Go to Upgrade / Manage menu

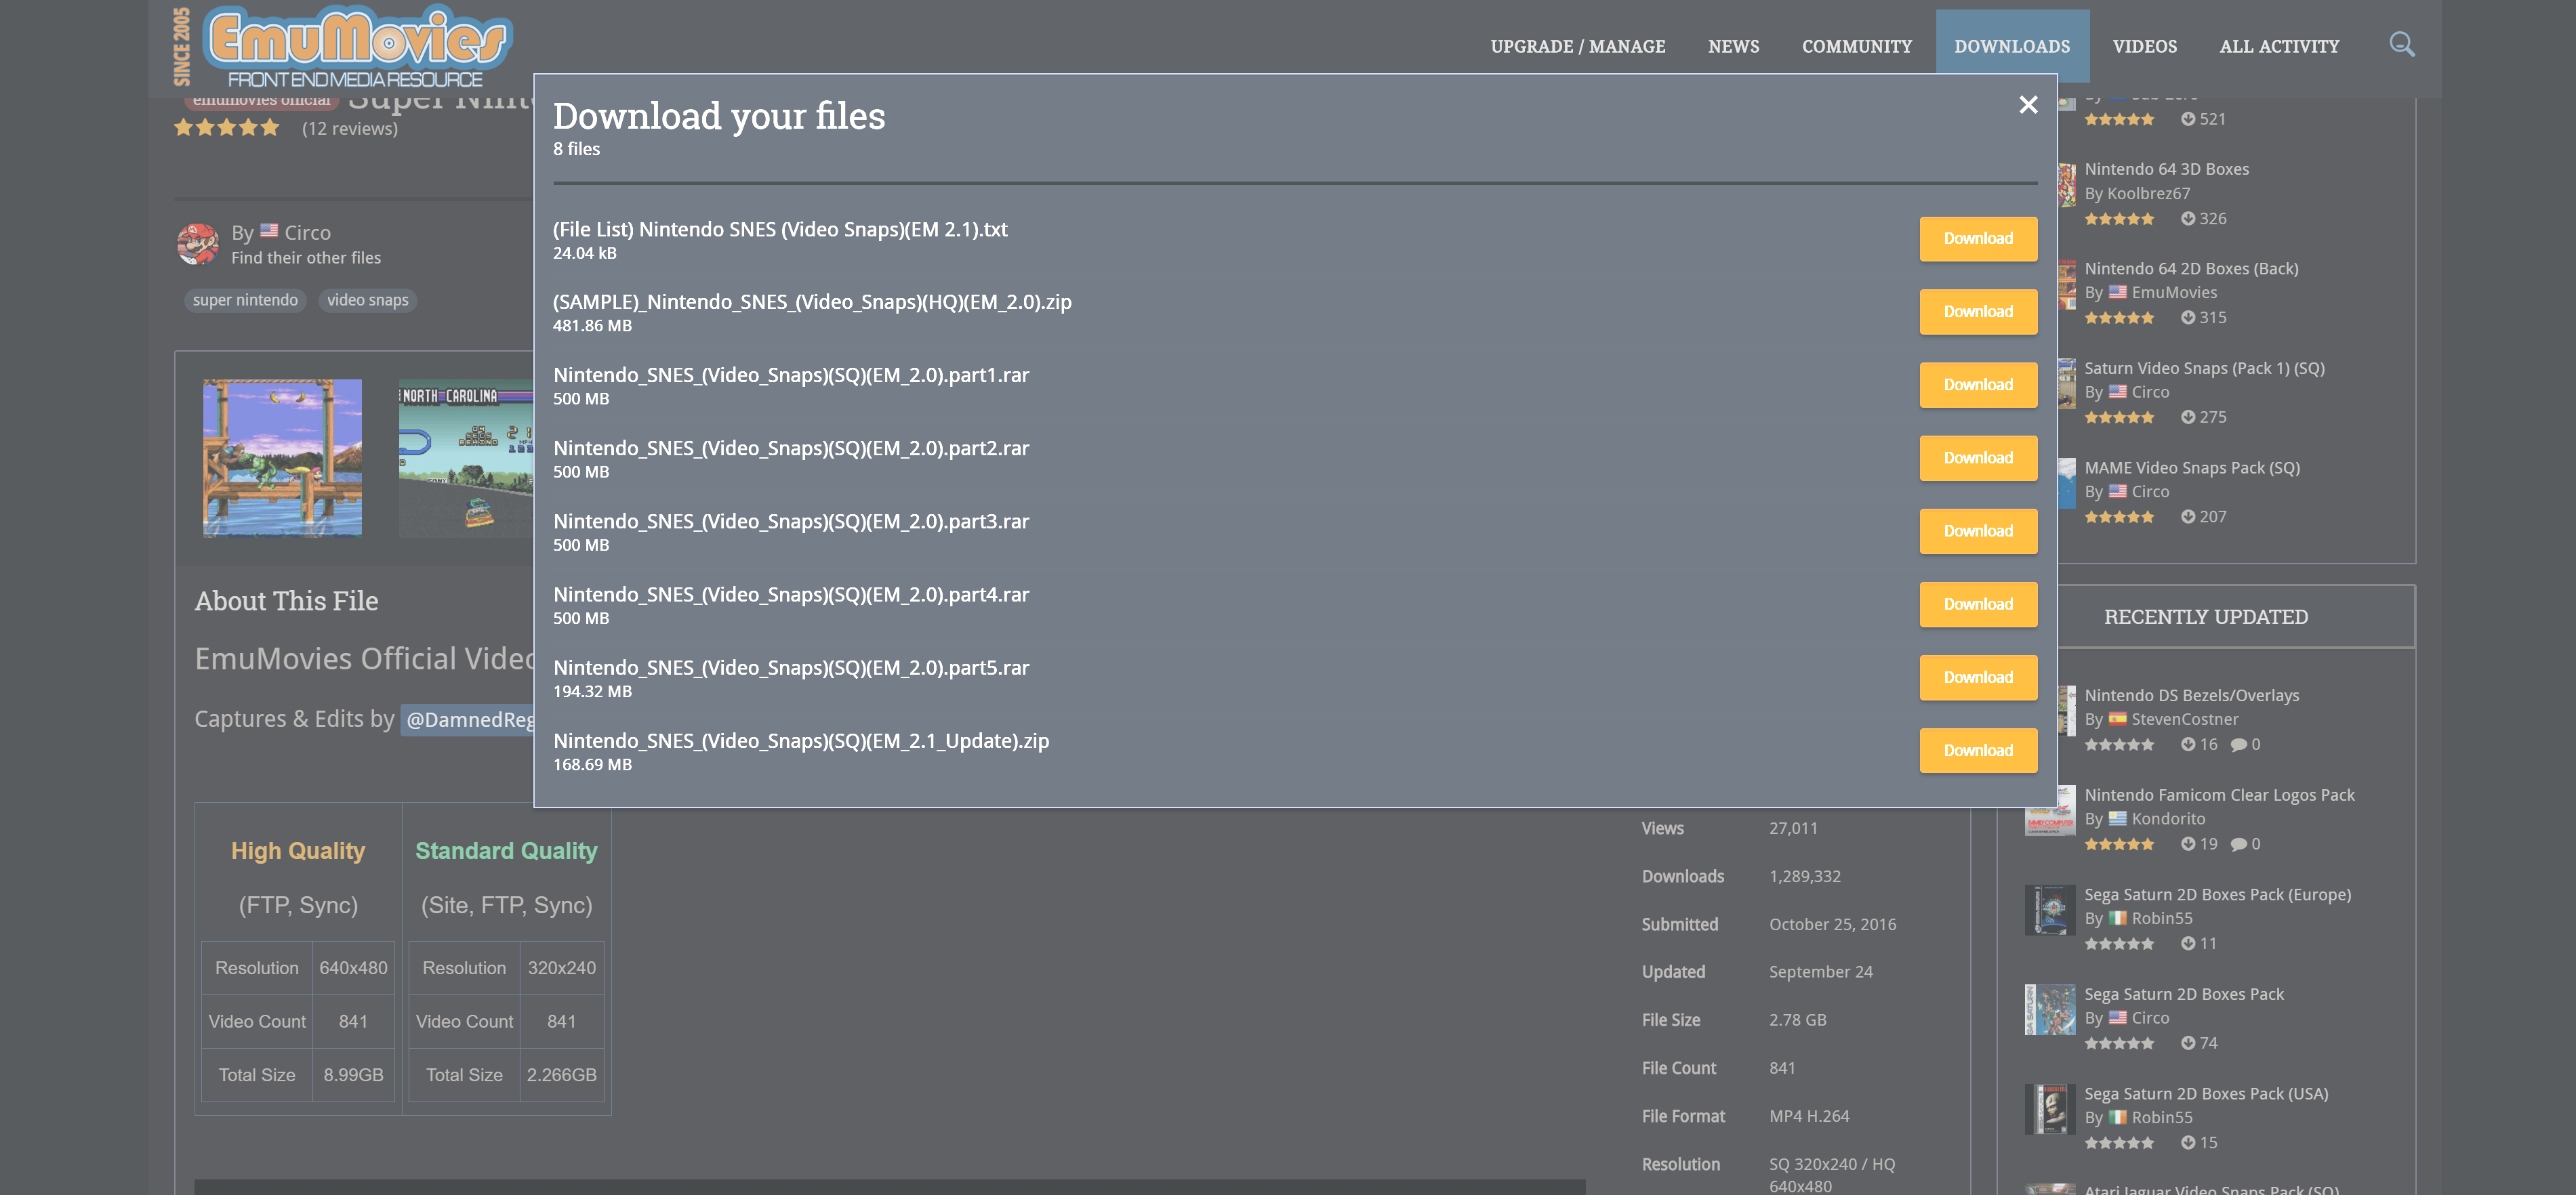coord(1577,46)
